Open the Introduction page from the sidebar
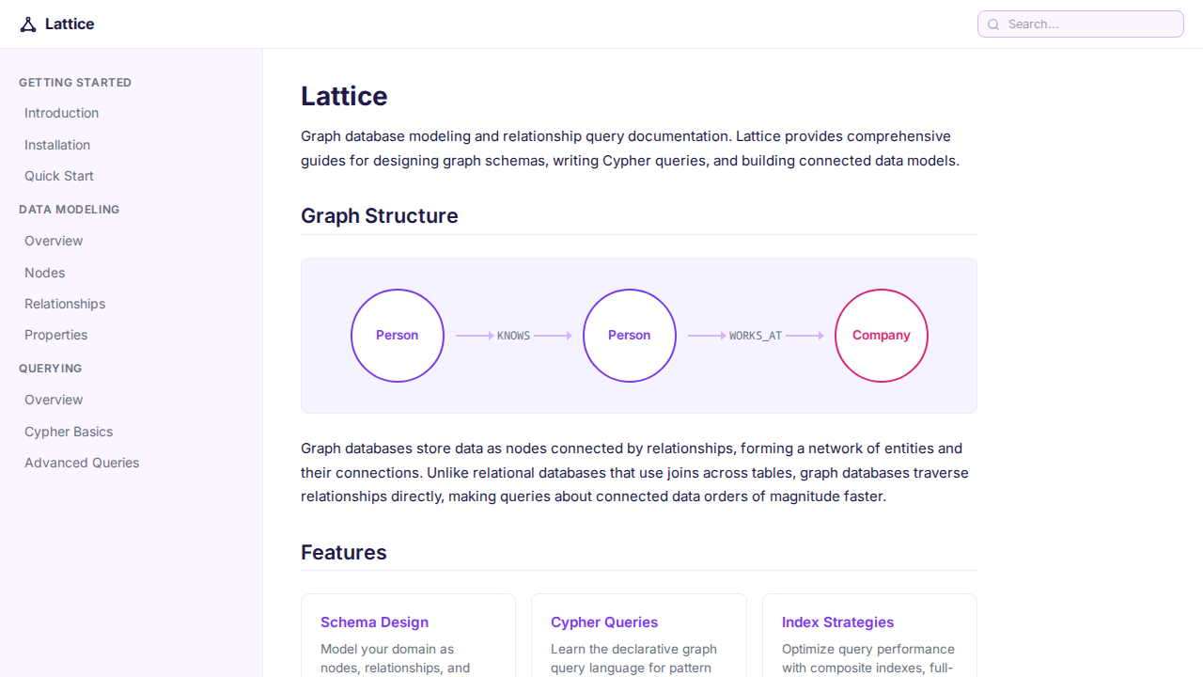This screenshot has height=677, width=1203. coord(61,113)
